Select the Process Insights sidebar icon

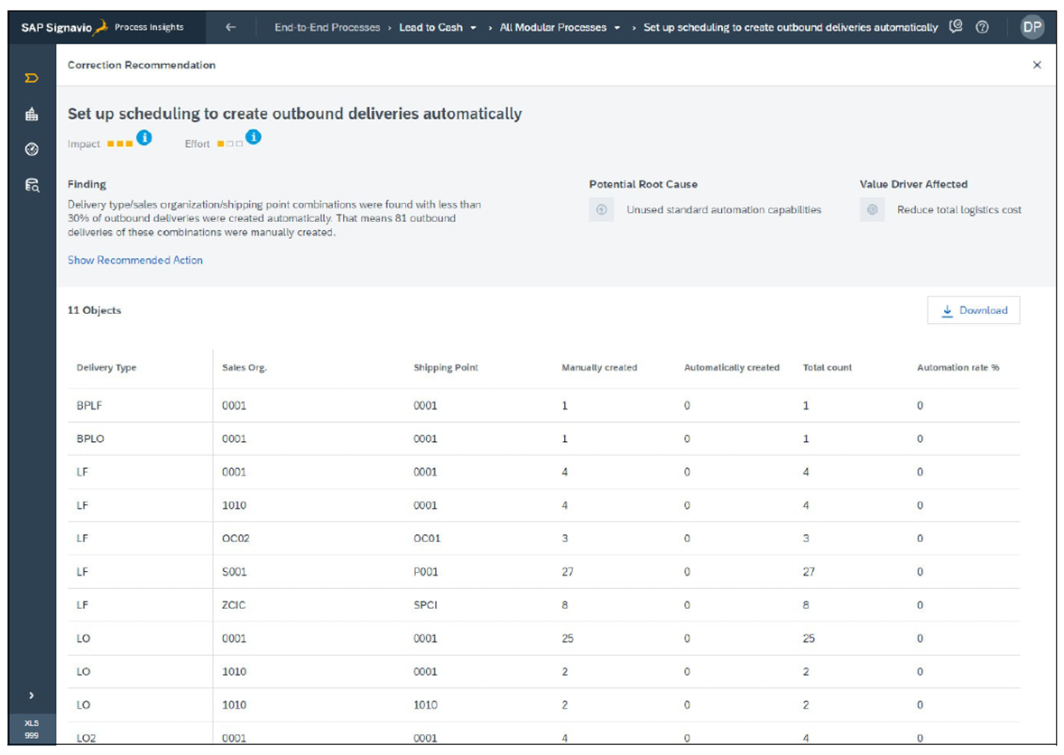(32, 78)
